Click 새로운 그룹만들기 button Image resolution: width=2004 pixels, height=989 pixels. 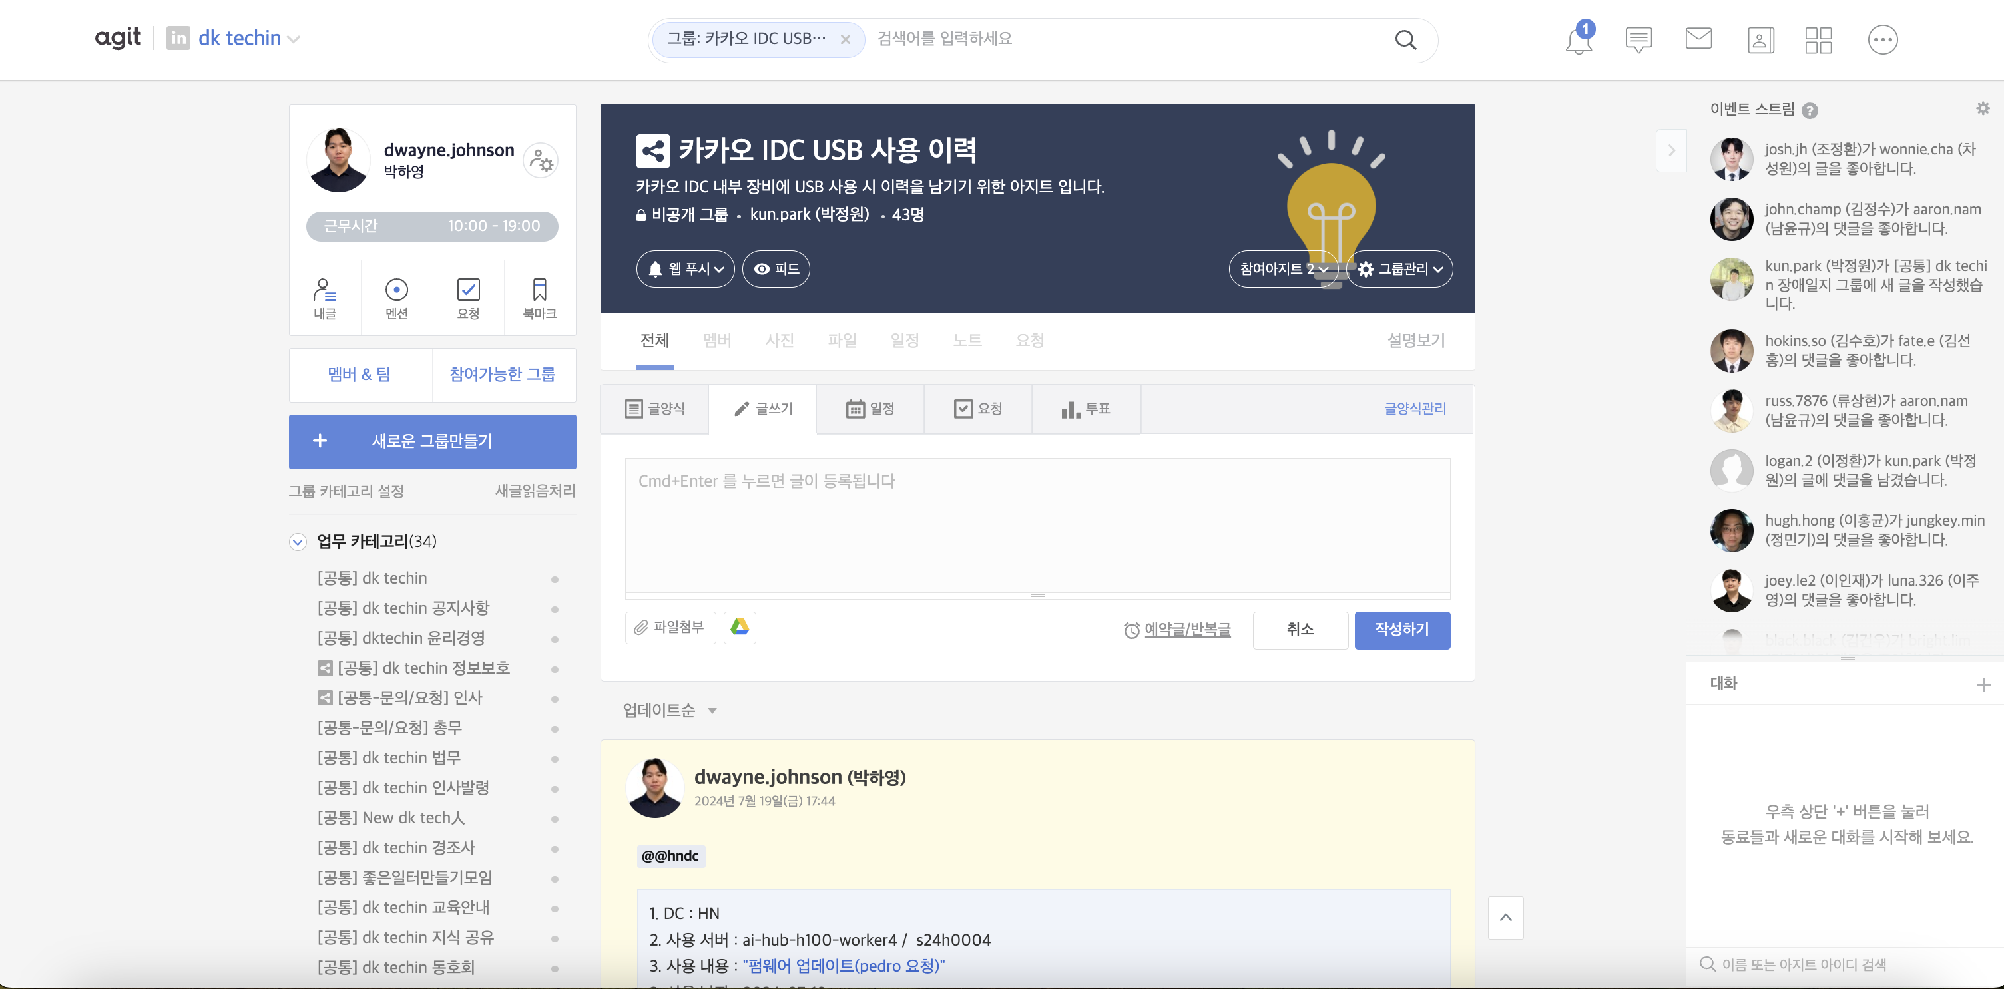(432, 442)
